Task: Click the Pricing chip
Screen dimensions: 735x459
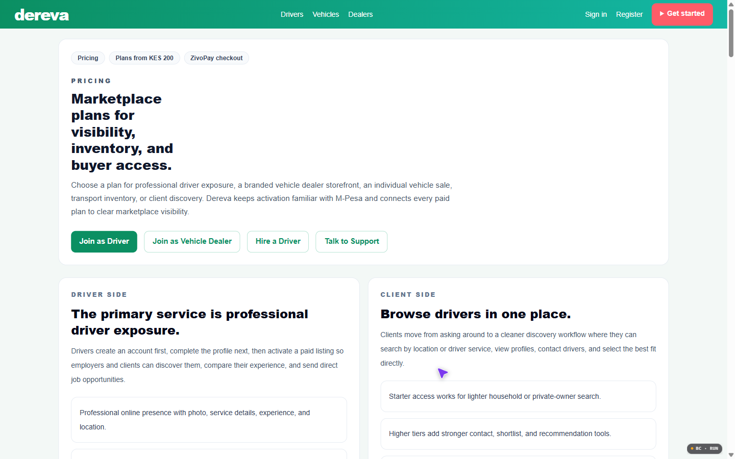Action: click(88, 58)
